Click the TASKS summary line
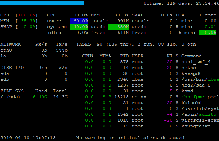 136,44
